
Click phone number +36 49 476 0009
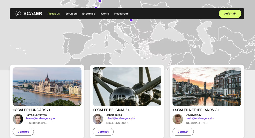[117, 123]
